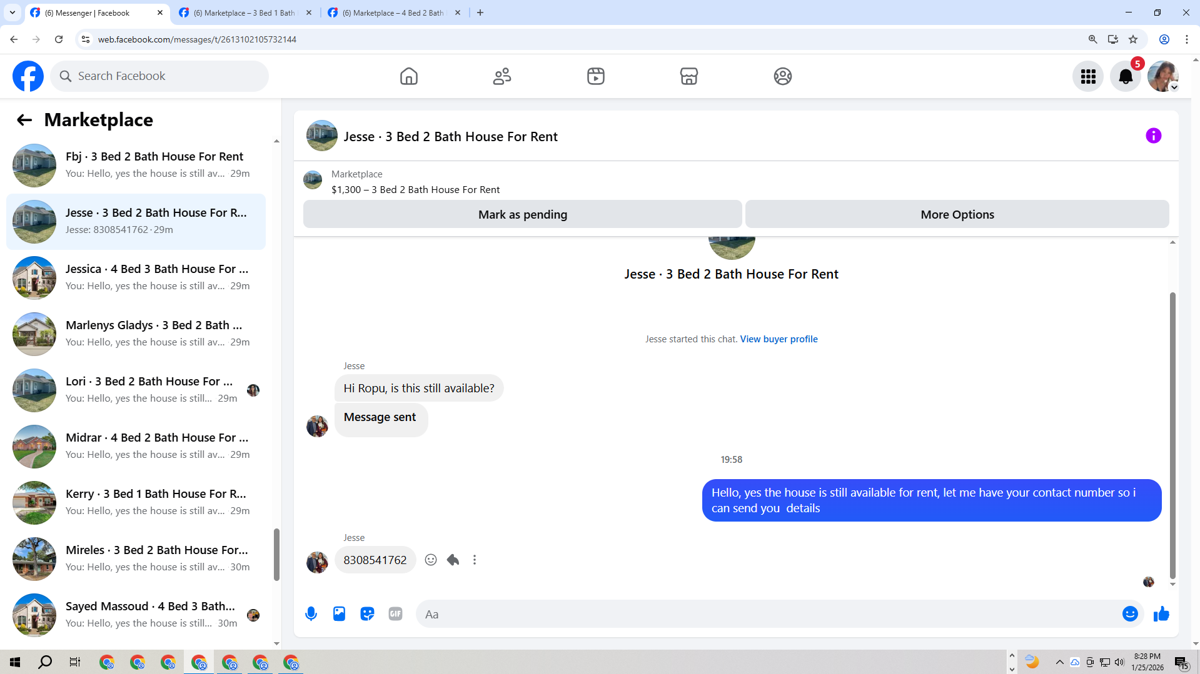Viewport: 1200px width, 674px height.
Task: Open the Reels video icon
Action: coord(595,76)
